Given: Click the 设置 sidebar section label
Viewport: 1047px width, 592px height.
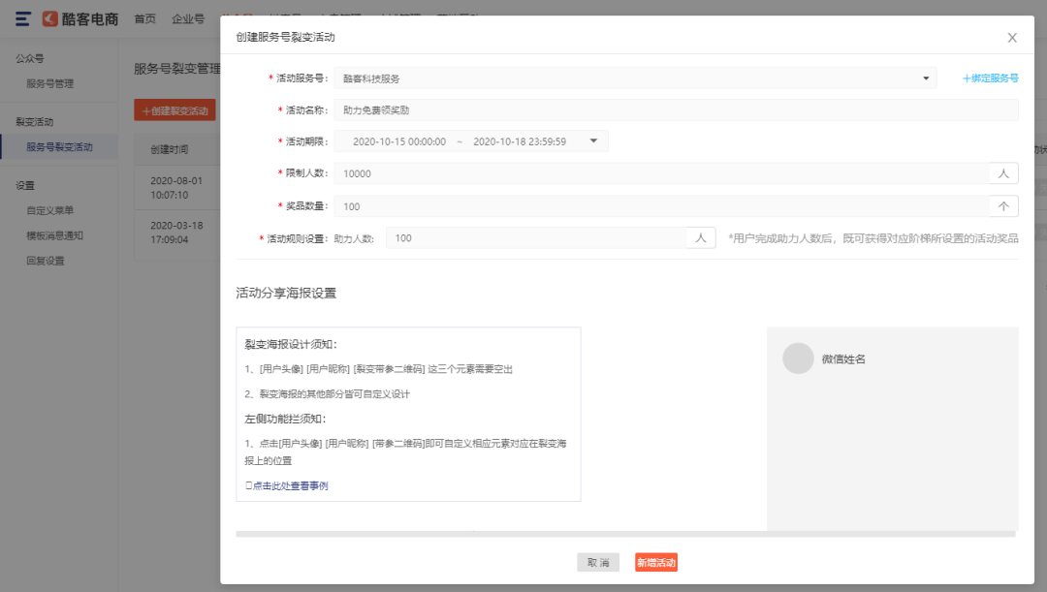Looking at the screenshot, I should click(25, 185).
